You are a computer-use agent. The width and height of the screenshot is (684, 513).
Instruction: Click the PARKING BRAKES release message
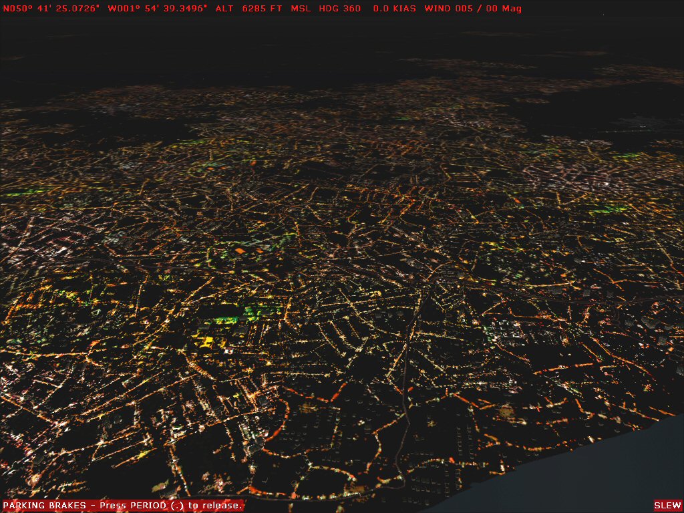tap(123, 505)
